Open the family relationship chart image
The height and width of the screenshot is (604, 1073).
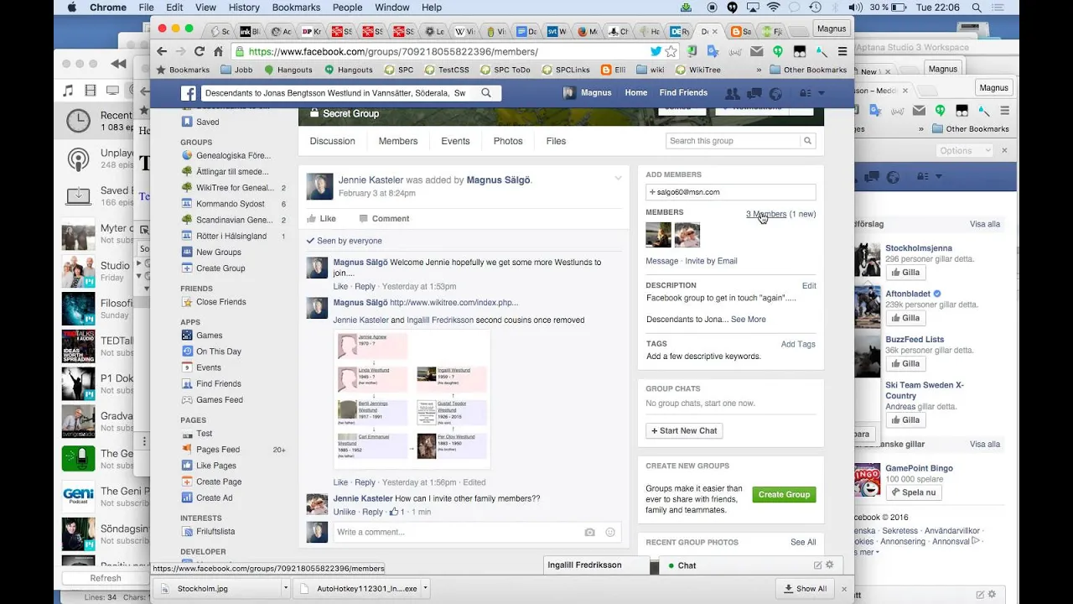point(412,399)
